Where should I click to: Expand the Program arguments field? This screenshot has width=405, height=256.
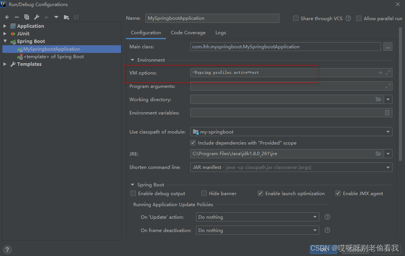[x=388, y=86]
